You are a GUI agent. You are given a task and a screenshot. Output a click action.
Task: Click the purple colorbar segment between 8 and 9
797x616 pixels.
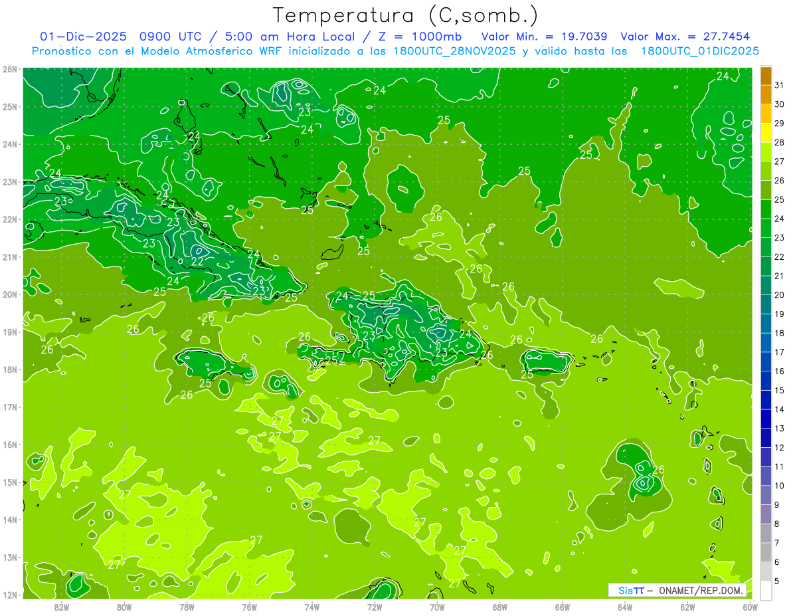(x=766, y=514)
